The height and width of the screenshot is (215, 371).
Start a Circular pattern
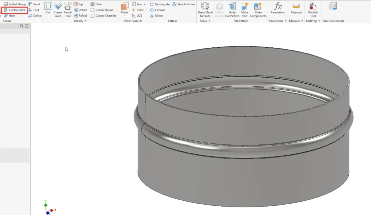click(x=158, y=10)
